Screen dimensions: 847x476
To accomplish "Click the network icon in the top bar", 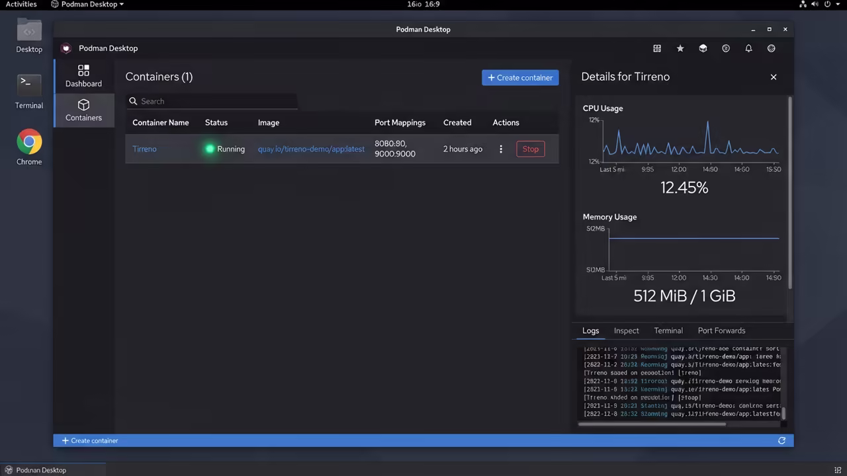I will click(803, 4).
